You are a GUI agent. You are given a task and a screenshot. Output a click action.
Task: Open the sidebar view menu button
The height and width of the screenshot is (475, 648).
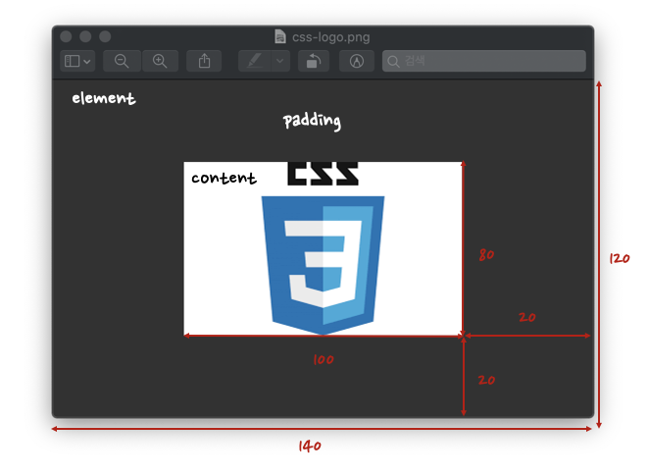pos(77,61)
